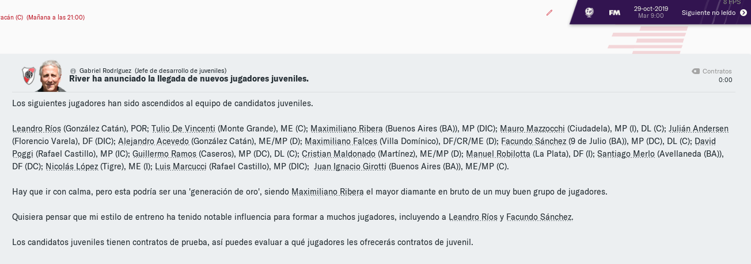Click the Siguiente no leído button

point(714,13)
